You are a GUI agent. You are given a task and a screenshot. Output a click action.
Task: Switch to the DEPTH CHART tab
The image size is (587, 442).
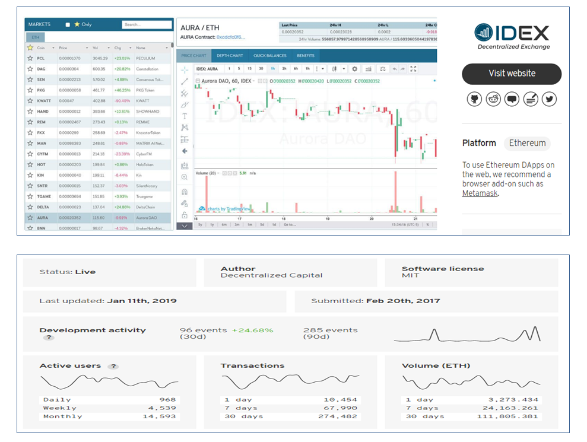point(230,55)
